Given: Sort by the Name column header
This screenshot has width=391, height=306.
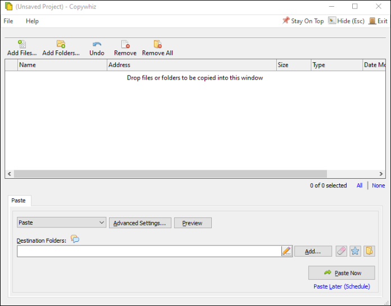Looking at the screenshot, I should [x=62, y=65].
